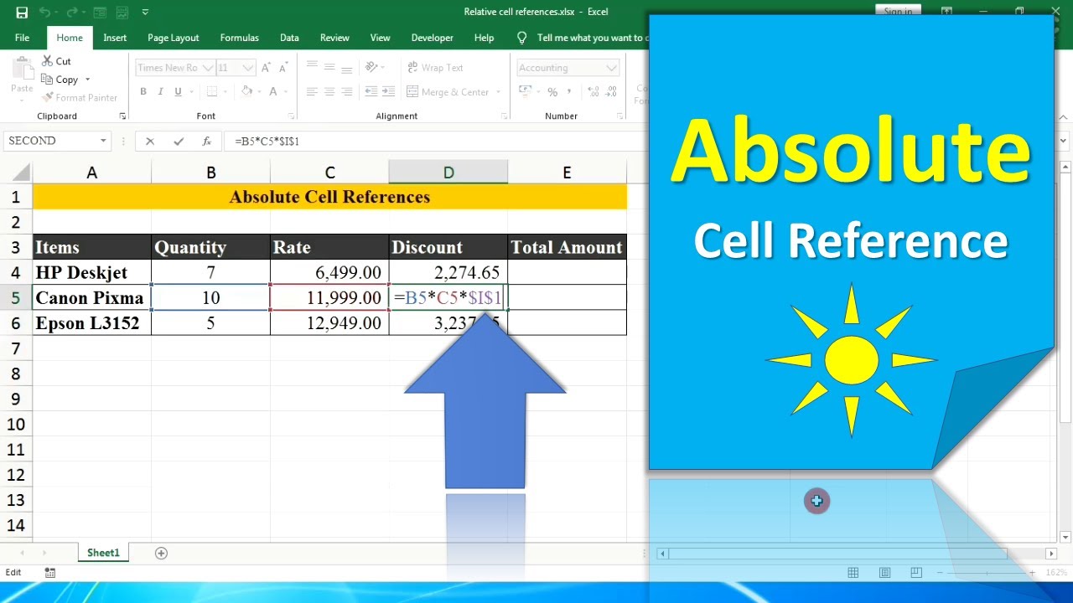The image size is (1073, 603).
Task: Decrease font size with the smaller A
Action: point(285,68)
